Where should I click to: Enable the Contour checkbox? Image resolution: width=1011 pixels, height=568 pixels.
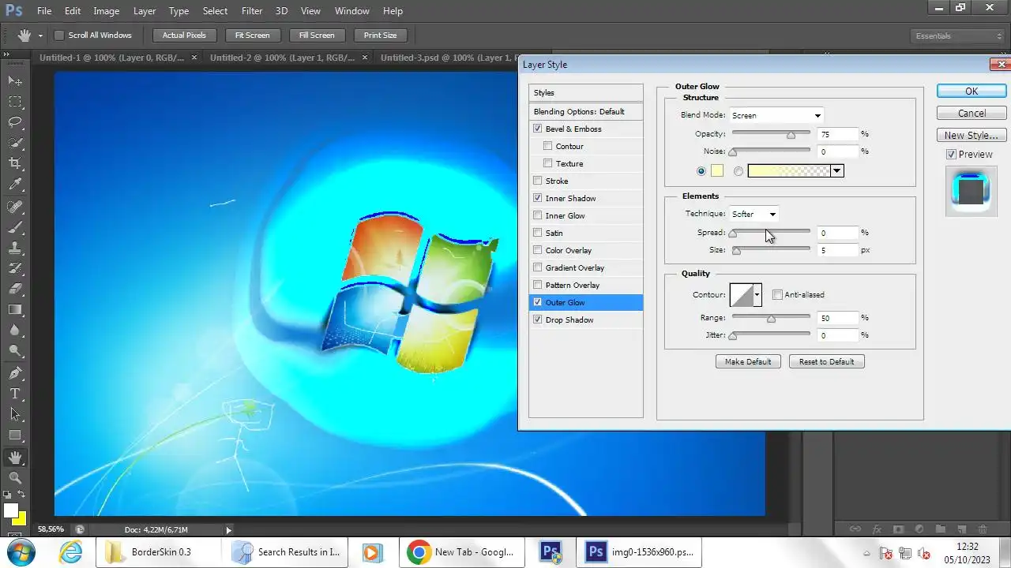click(548, 146)
